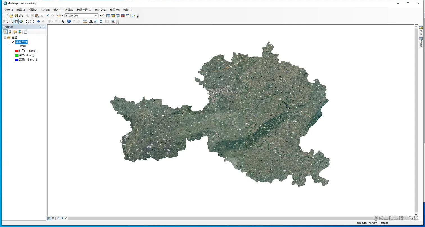The image size is (425, 227).
Task: Switch to Data View at bottom
Action: 49,218
